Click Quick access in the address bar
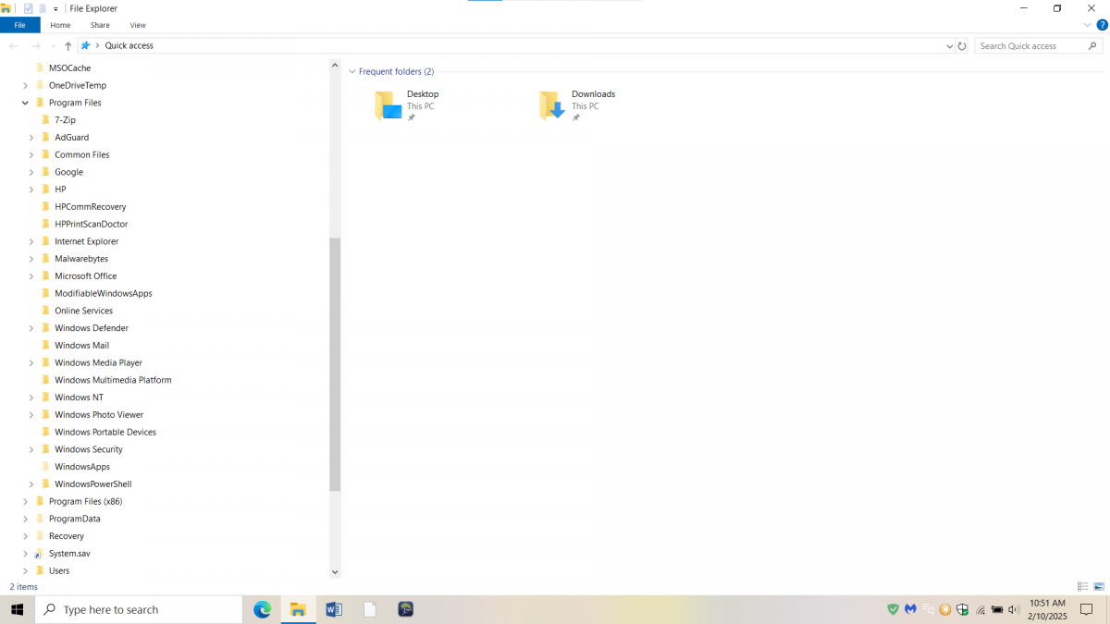 click(x=129, y=45)
